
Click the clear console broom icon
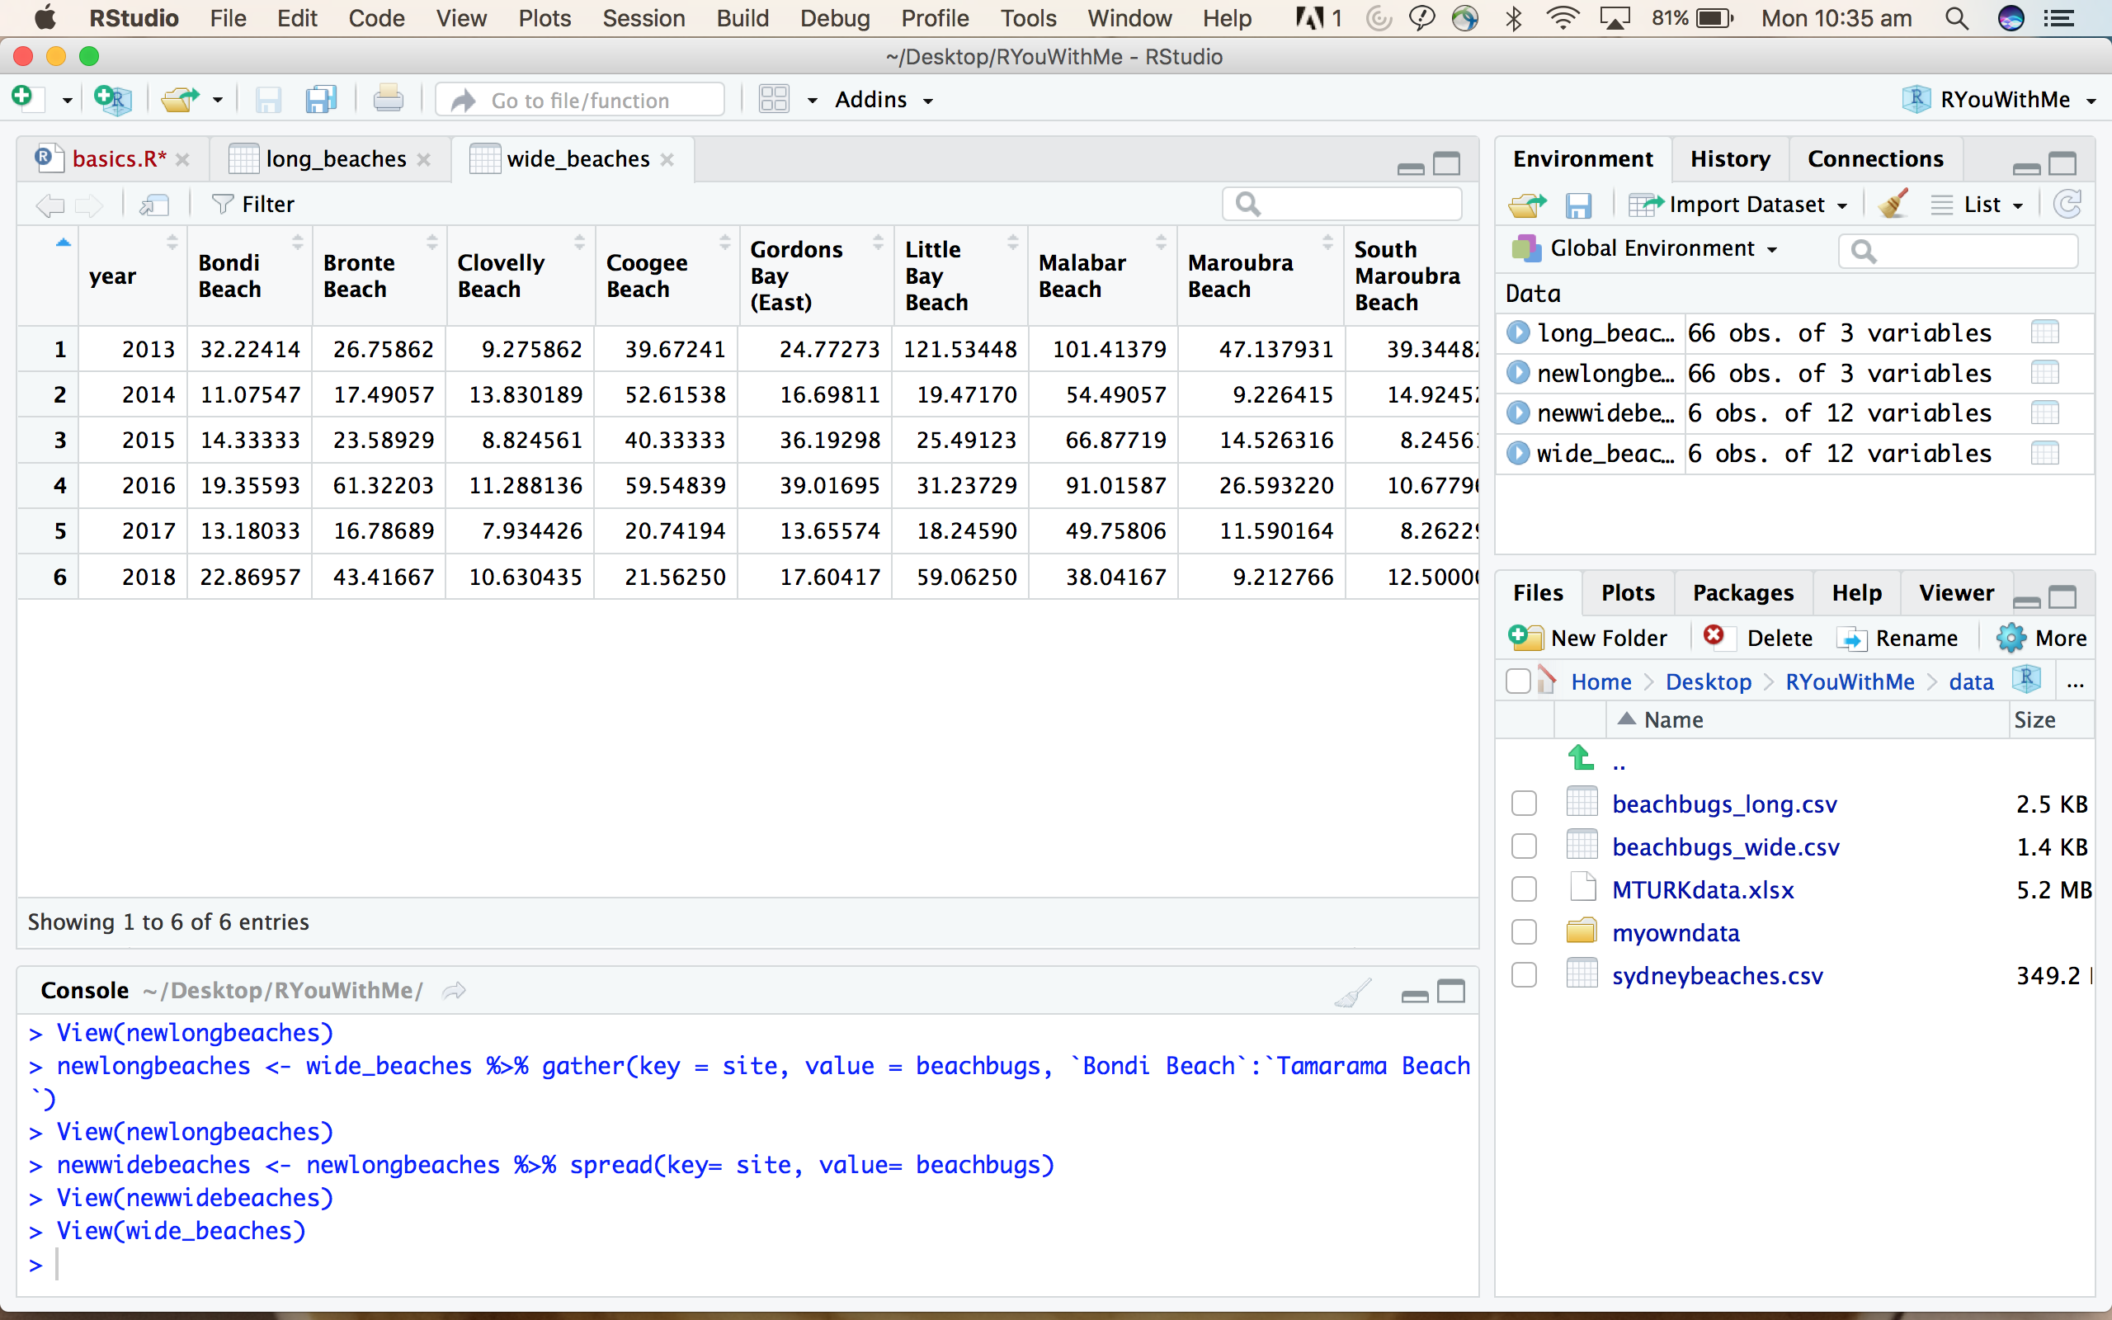pyautogui.click(x=1353, y=992)
